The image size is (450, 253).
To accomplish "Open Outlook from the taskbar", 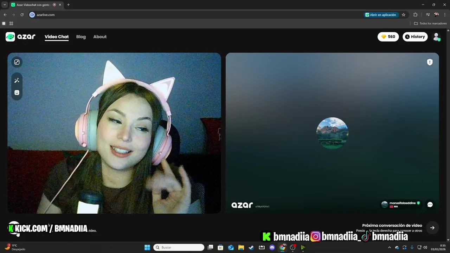I will pyautogui.click(x=231, y=247).
